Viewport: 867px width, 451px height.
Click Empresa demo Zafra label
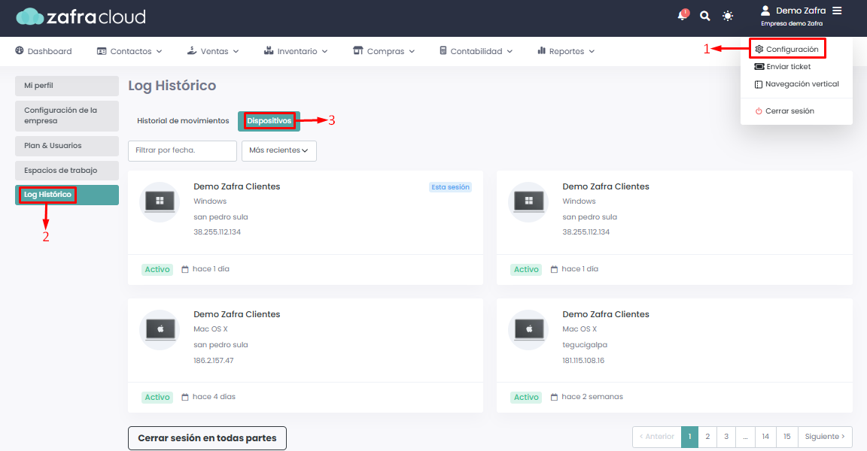(x=792, y=24)
